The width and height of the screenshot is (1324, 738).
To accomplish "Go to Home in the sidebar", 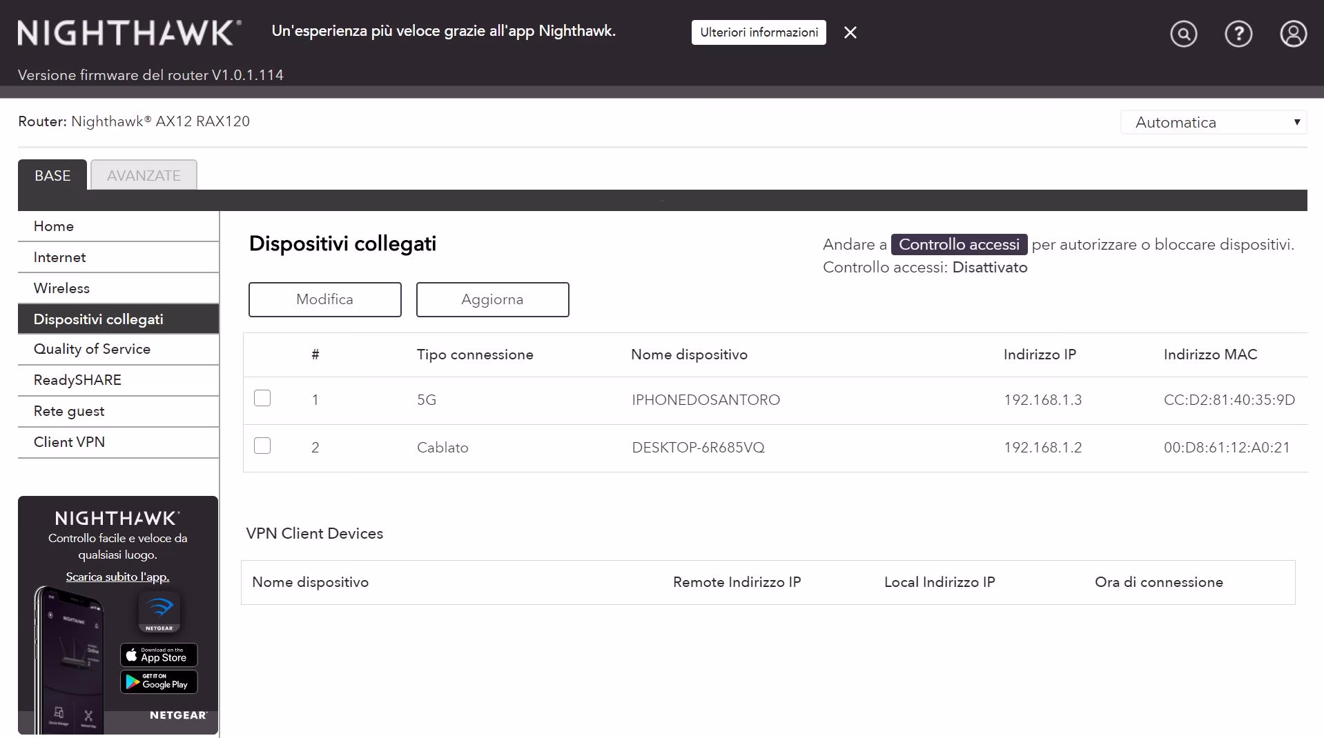I will tap(119, 226).
